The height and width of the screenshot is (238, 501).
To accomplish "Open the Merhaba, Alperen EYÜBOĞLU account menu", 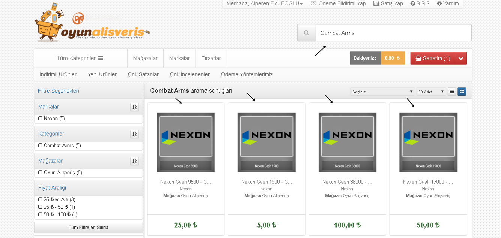I will click(x=265, y=3).
